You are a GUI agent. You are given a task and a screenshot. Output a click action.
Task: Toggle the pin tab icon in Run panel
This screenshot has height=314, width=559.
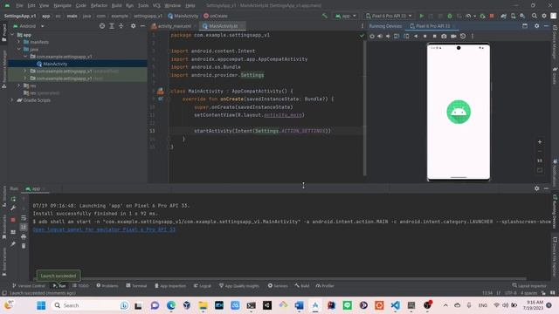pos(13,244)
